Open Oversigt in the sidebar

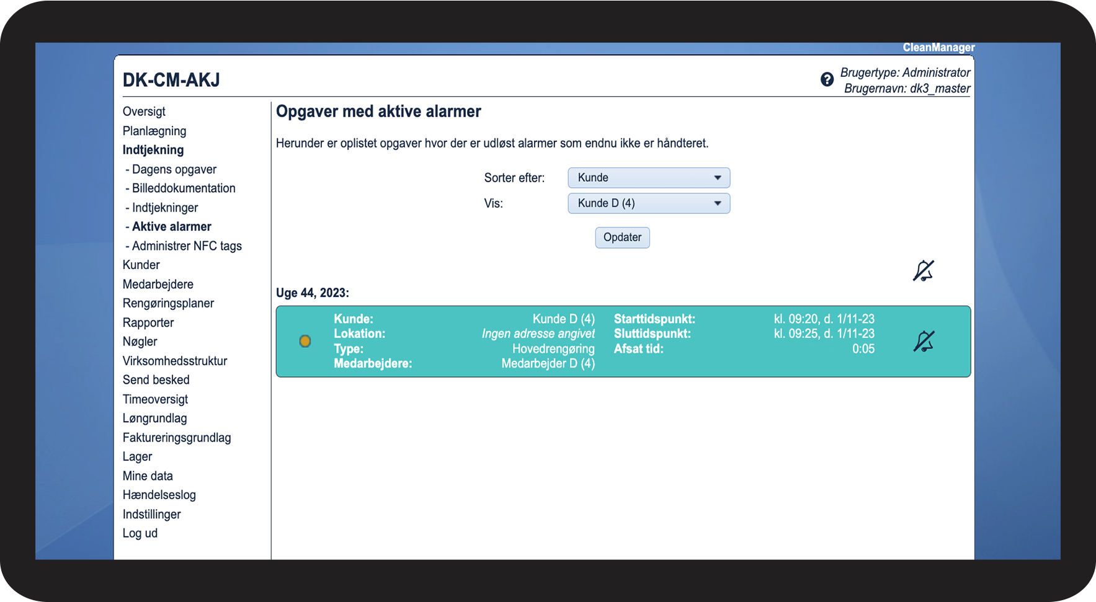click(144, 112)
